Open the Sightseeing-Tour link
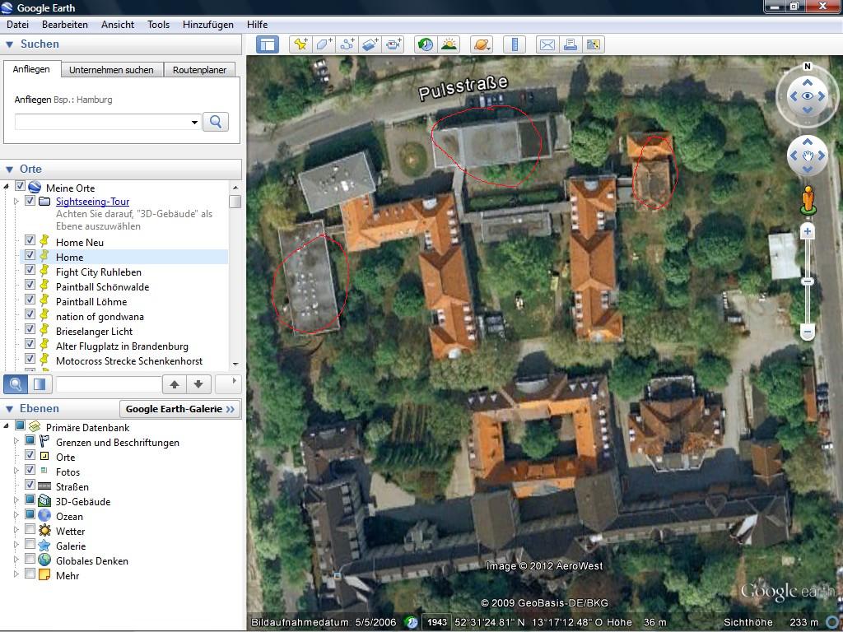Viewport: 843px width, 632px height. (92, 202)
